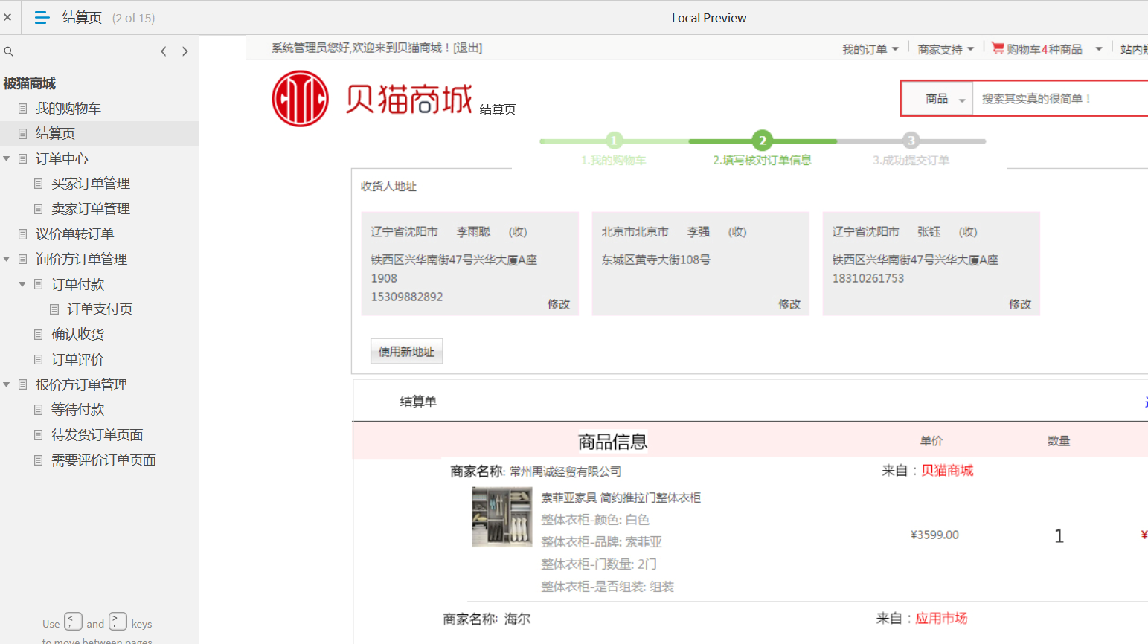This screenshot has width=1148, height=644.
Task: Open the 我的订单 dropdown menu
Action: click(x=870, y=49)
